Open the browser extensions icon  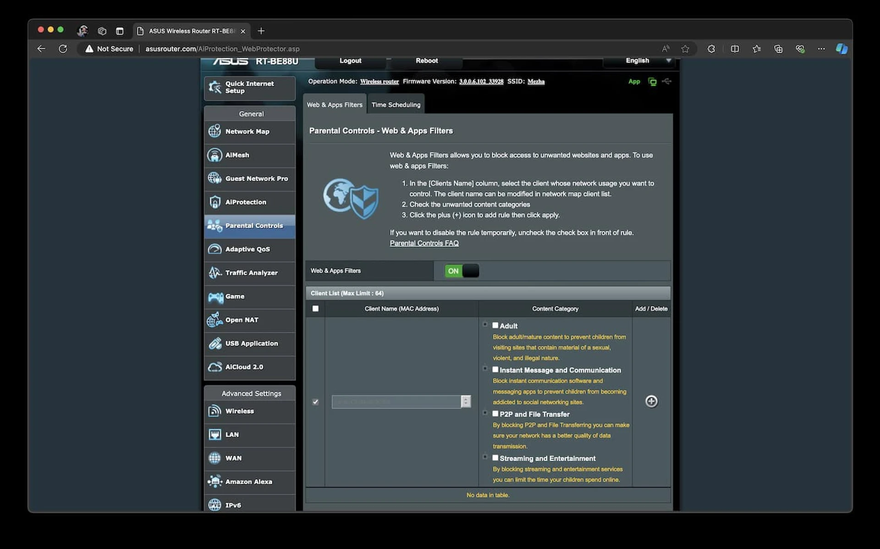click(x=711, y=49)
